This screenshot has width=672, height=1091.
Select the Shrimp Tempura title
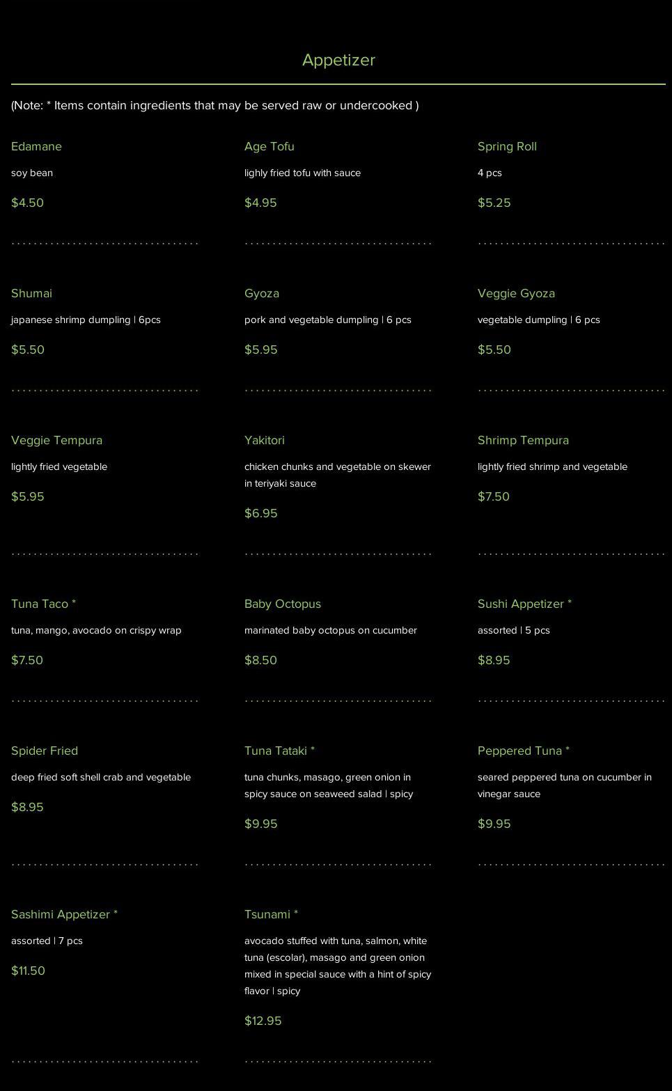523,440
